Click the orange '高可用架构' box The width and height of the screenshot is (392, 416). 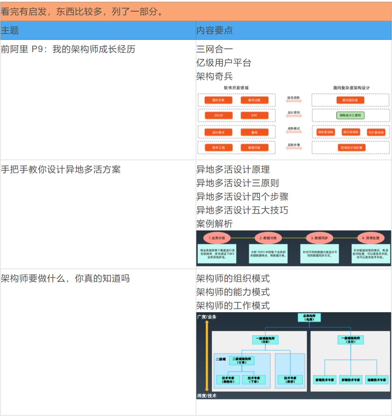click(x=351, y=132)
